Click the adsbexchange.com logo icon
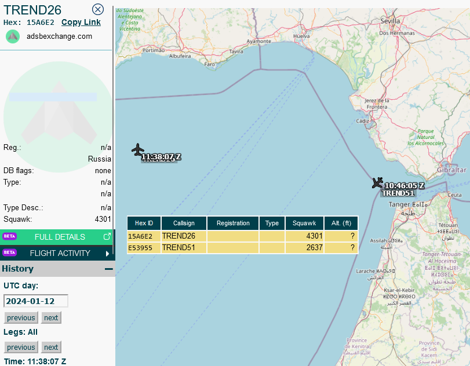Image resolution: width=470 pixels, height=366 pixels. click(13, 36)
